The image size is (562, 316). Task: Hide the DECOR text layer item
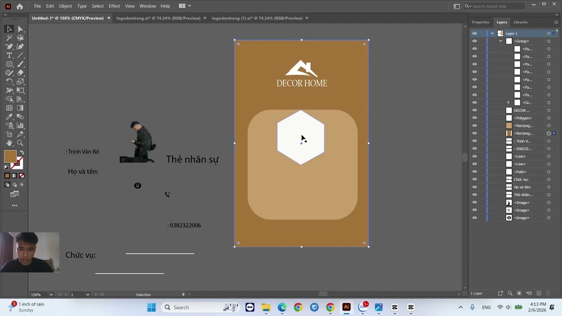474,110
